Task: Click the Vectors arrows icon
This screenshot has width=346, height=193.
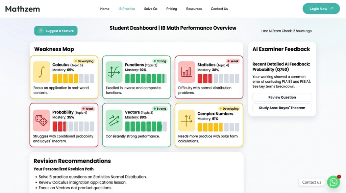Action: point(114,120)
